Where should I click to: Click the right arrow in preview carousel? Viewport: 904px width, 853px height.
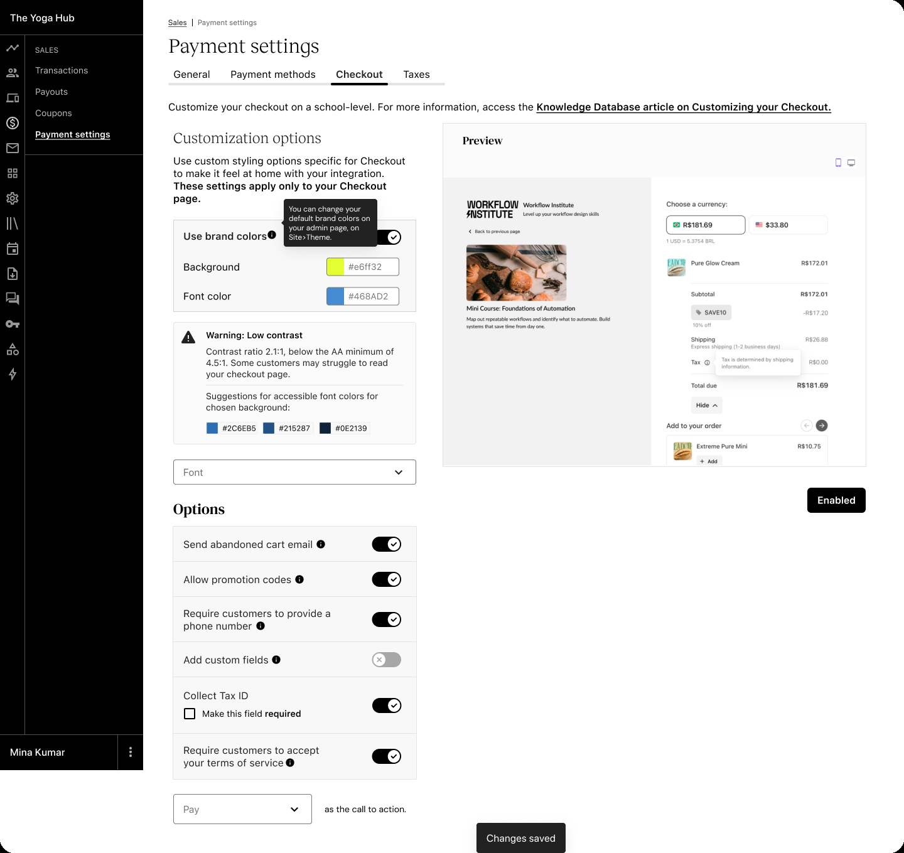pyautogui.click(x=822, y=426)
